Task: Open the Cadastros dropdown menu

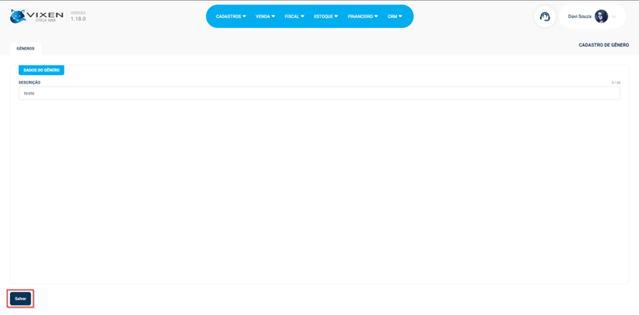Action: pyautogui.click(x=231, y=17)
